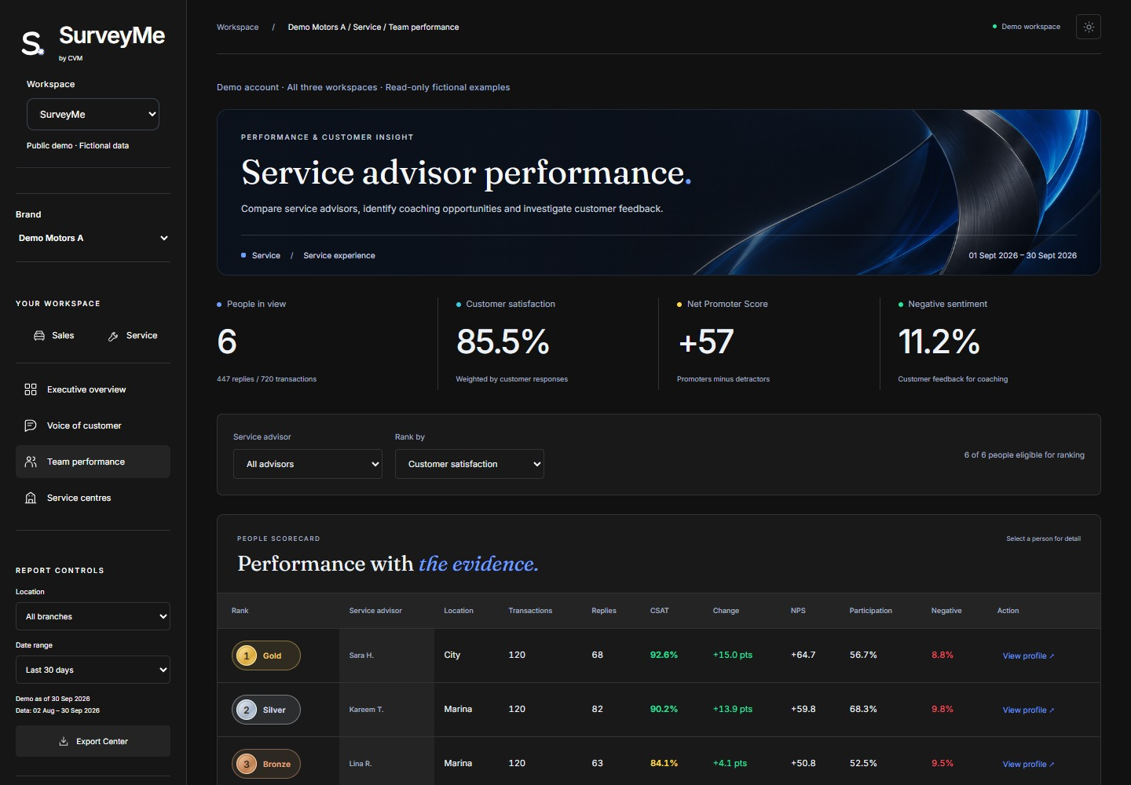
Task: View profile for Sara H.
Action: pos(1028,655)
